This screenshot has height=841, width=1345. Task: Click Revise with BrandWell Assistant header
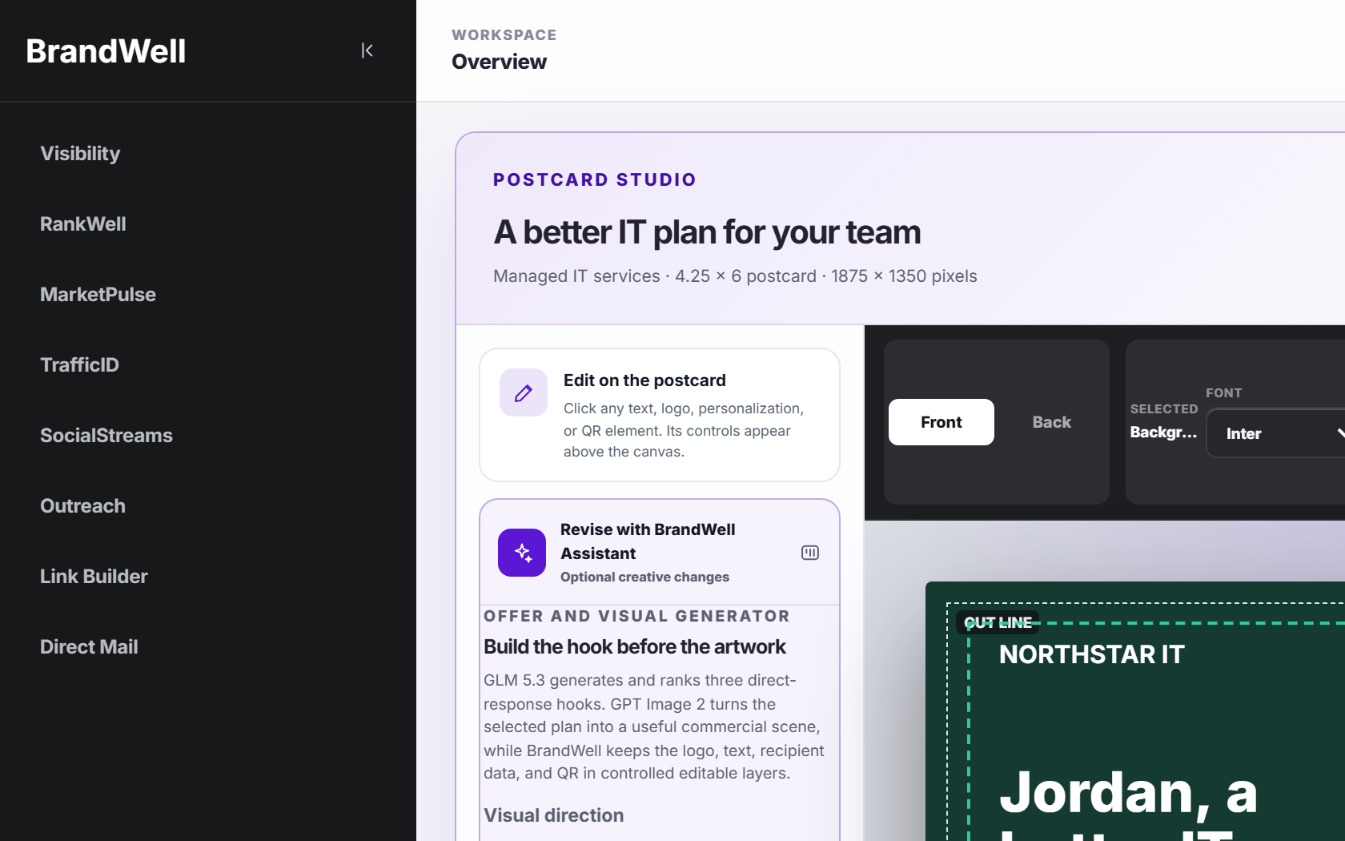tap(660, 553)
